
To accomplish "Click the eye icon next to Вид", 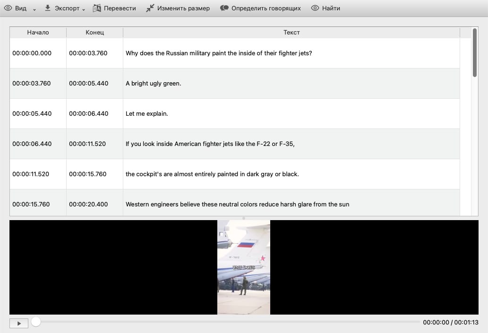I will tap(8, 8).
